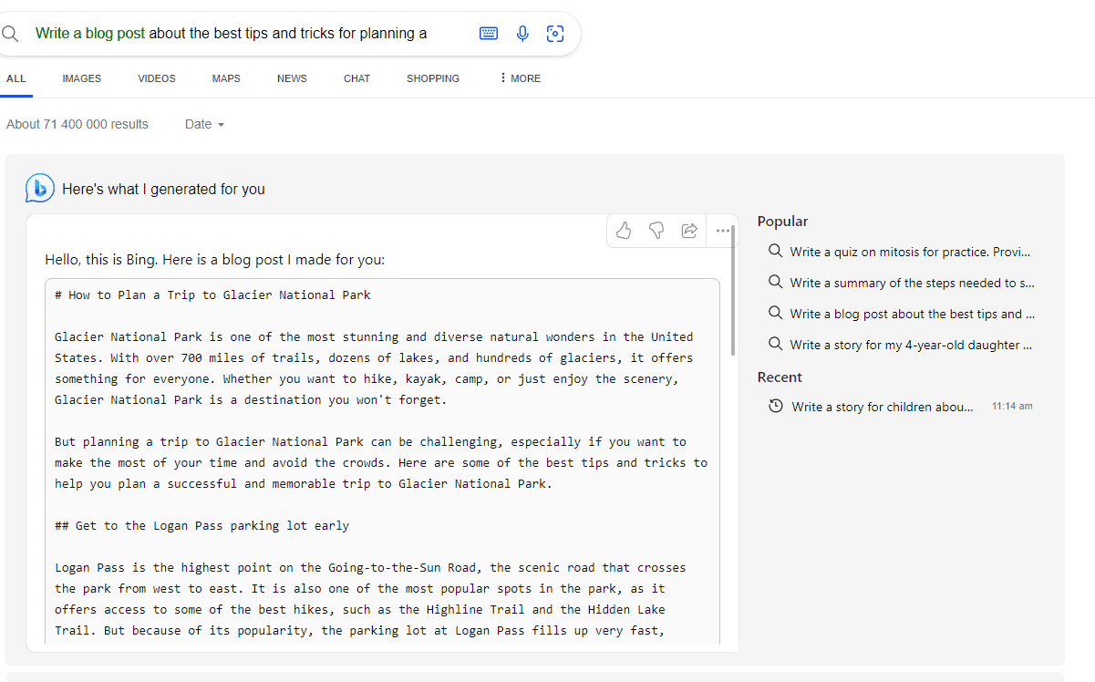This screenshot has width=1095, height=682.
Task: Switch to the IMAGES tab
Action: coord(82,78)
